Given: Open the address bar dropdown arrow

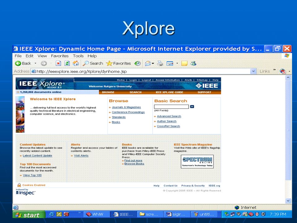Looking at the screenshot, I should (x=253, y=71).
